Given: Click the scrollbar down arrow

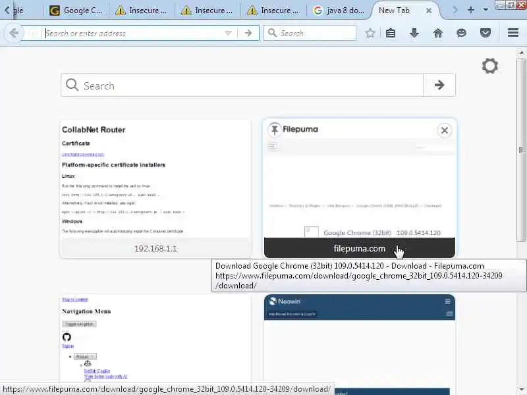Looking at the screenshot, I should pos(521,390).
